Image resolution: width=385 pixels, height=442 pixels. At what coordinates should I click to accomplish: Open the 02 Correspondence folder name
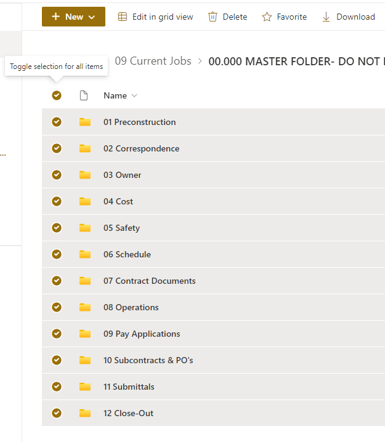141,148
